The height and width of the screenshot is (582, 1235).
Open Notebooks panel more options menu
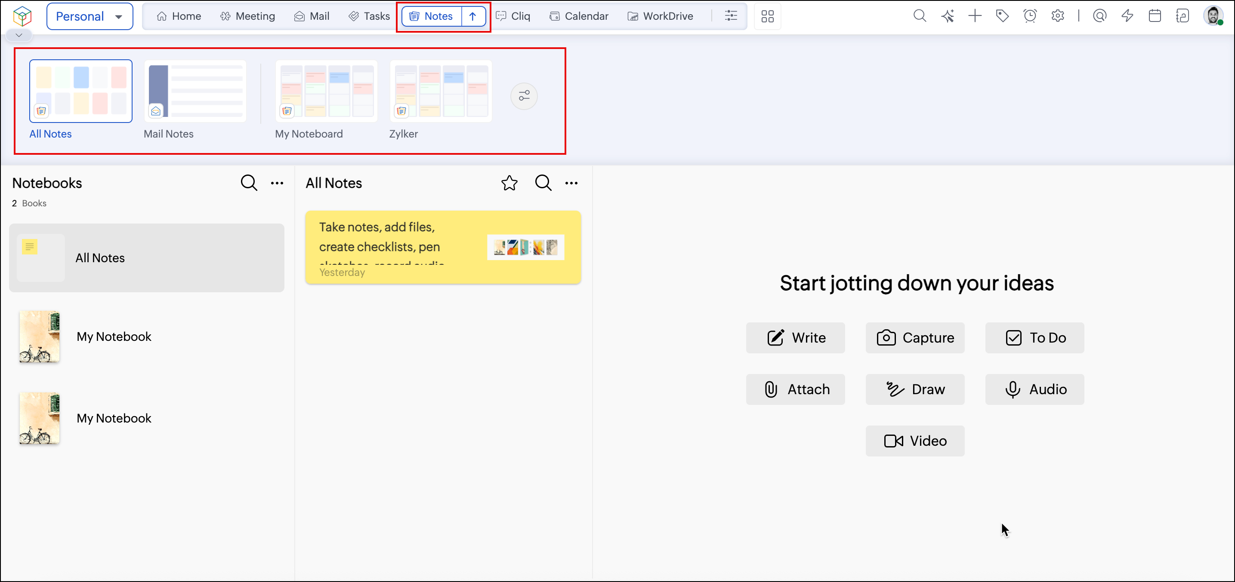[277, 183]
